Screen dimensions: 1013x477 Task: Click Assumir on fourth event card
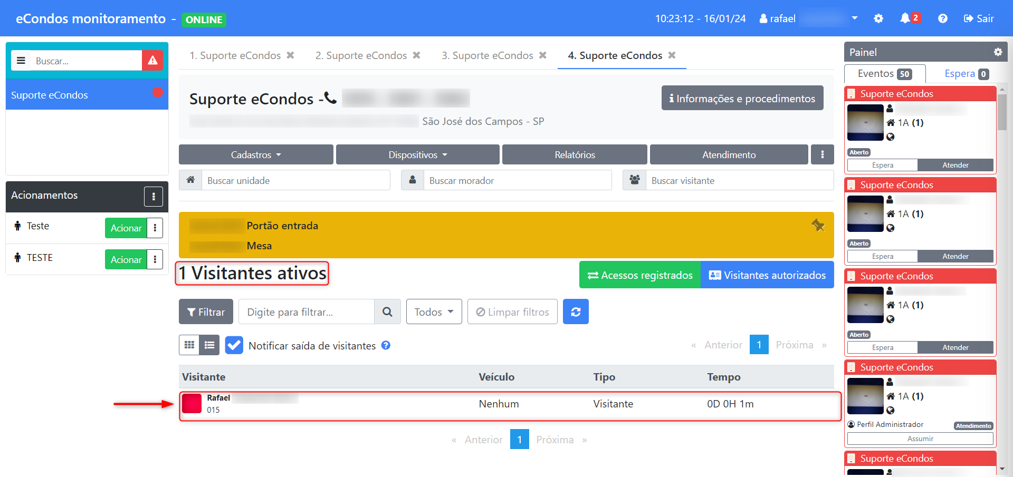click(920, 439)
